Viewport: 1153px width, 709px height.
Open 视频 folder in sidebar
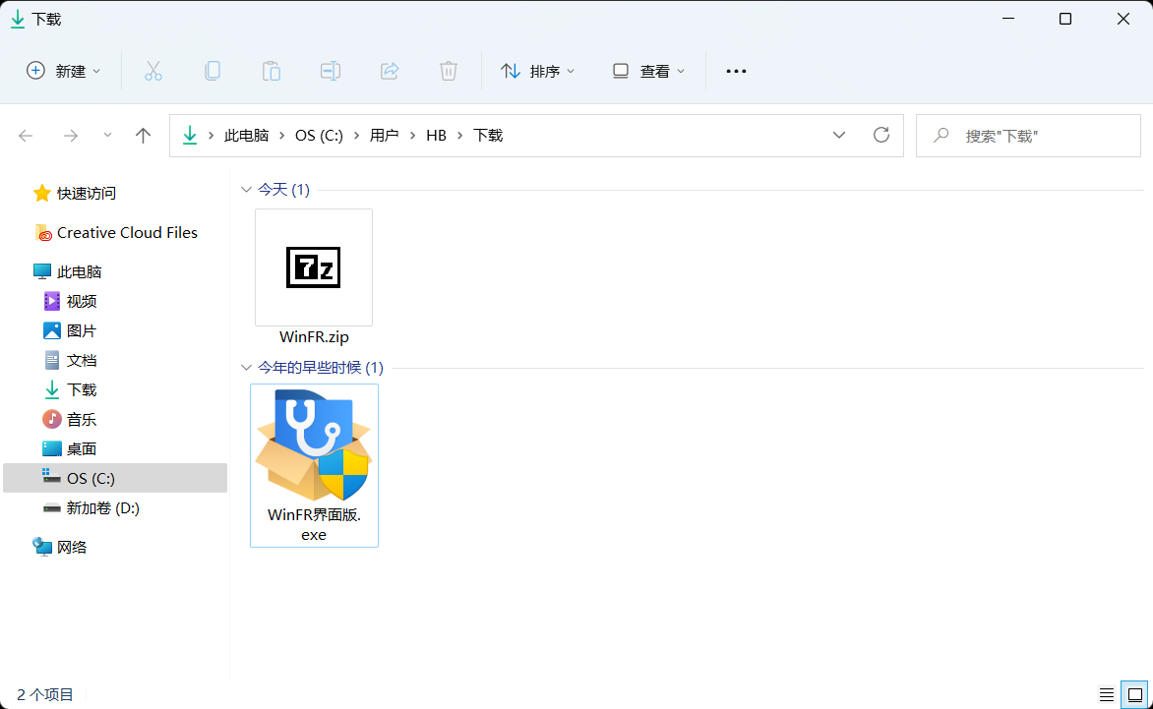70,301
